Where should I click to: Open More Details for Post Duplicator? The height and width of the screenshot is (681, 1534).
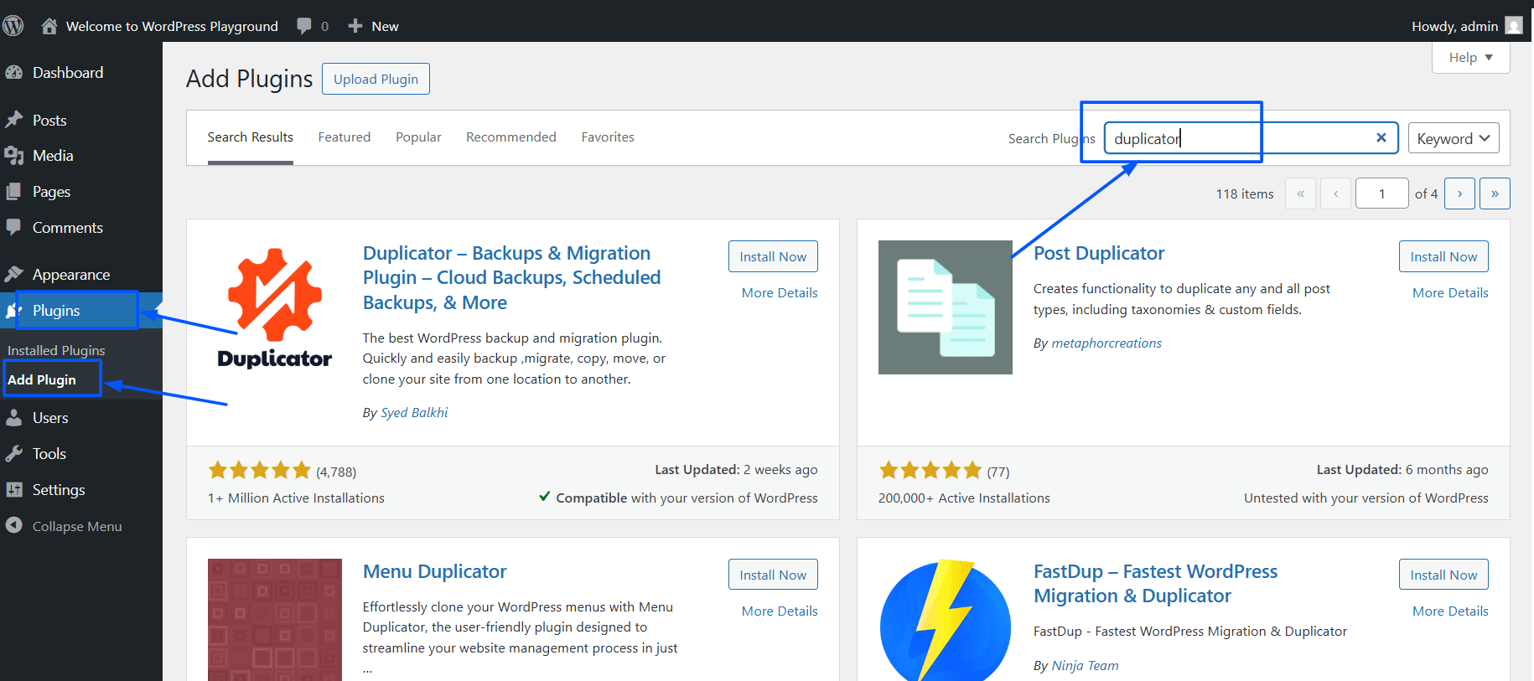coord(1450,292)
